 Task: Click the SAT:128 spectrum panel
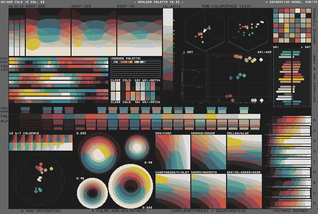pyautogui.click(x=94, y=32)
